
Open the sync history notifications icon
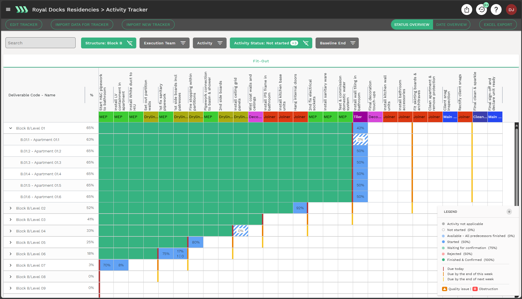(x=481, y=10)
